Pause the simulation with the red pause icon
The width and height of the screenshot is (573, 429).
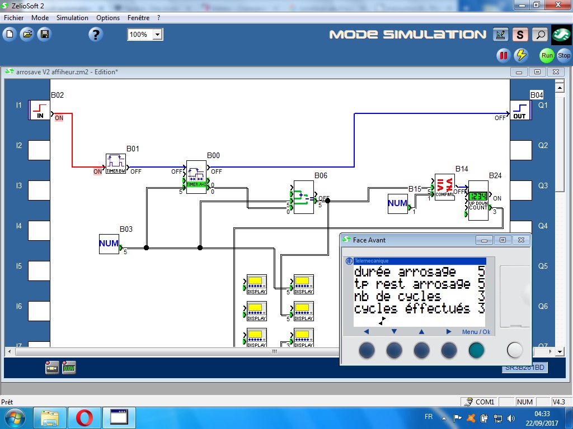coord(504,55)
